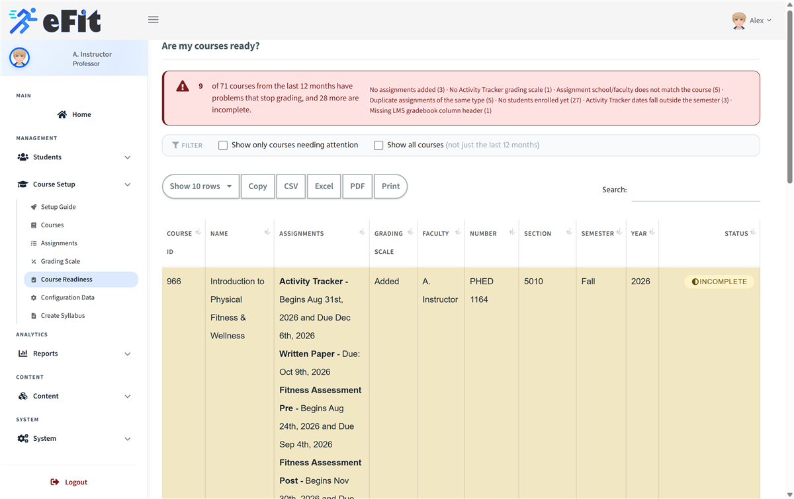Screen dimensions: 794x499
Task: Click the Content cubes icon
Action: coord(23,396)
